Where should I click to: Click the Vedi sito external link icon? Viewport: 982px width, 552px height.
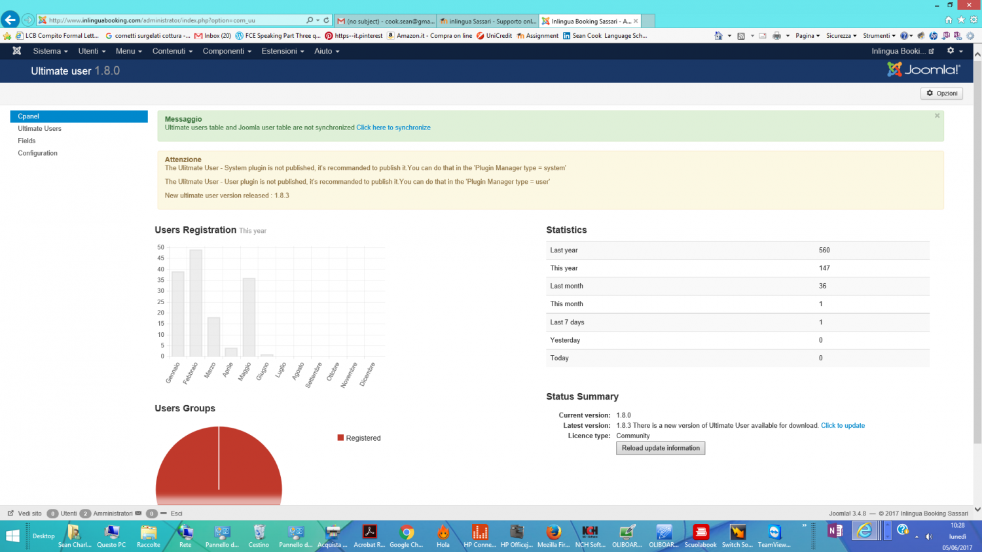pos(10,513)
